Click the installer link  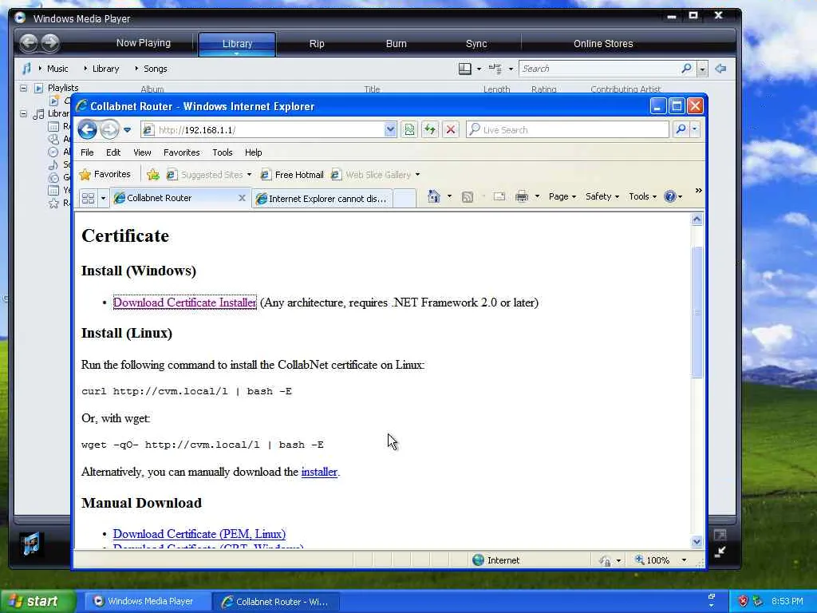click(319, 472)
